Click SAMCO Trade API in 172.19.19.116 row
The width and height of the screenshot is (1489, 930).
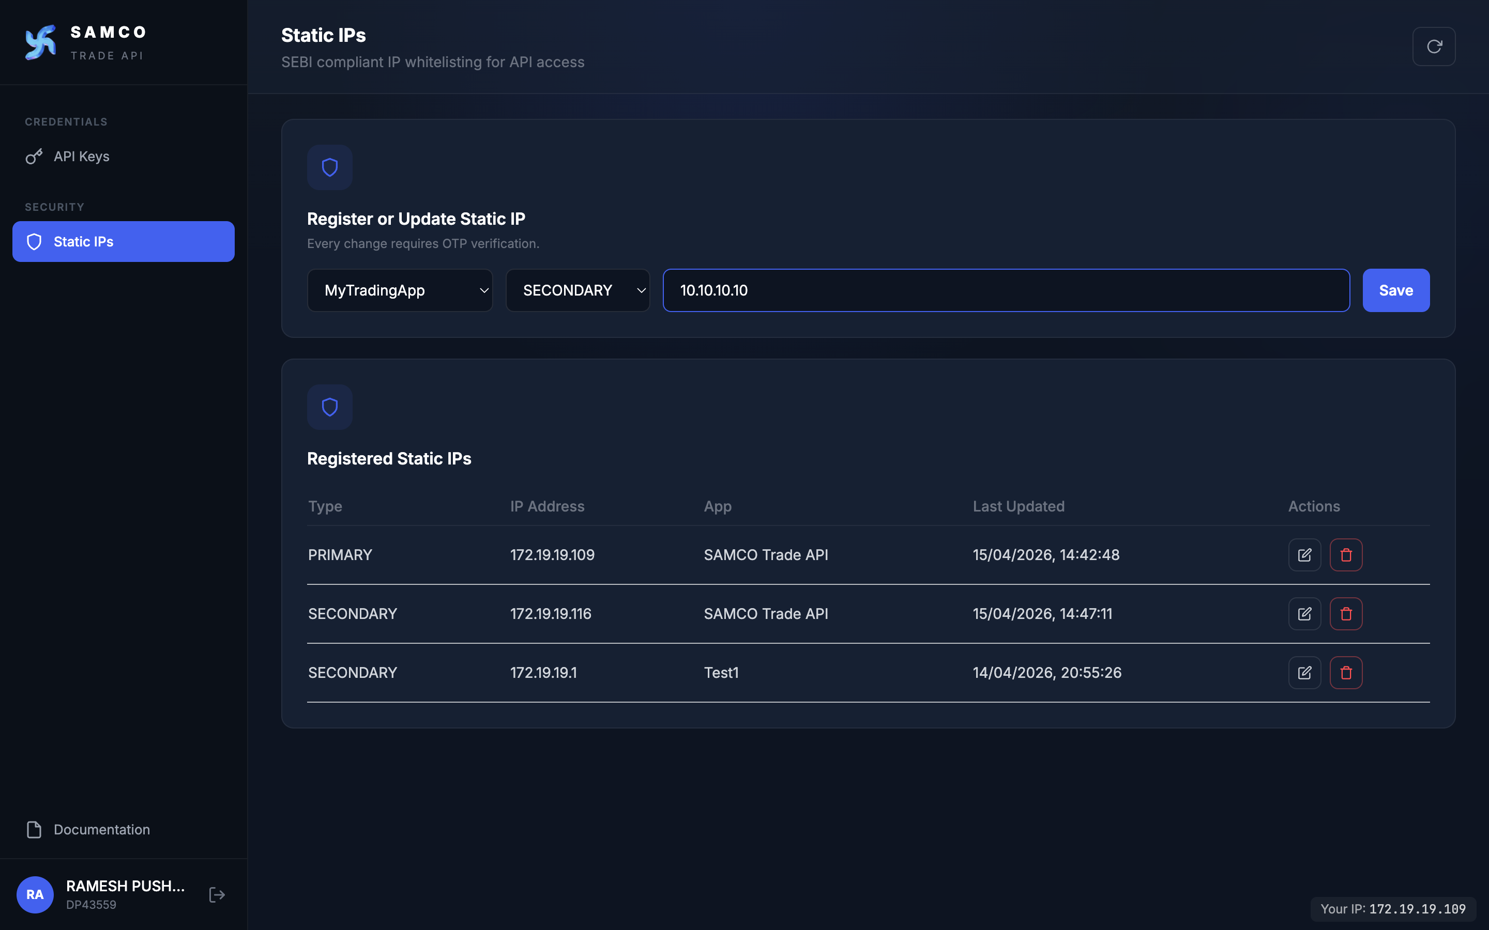pos(765,614)
